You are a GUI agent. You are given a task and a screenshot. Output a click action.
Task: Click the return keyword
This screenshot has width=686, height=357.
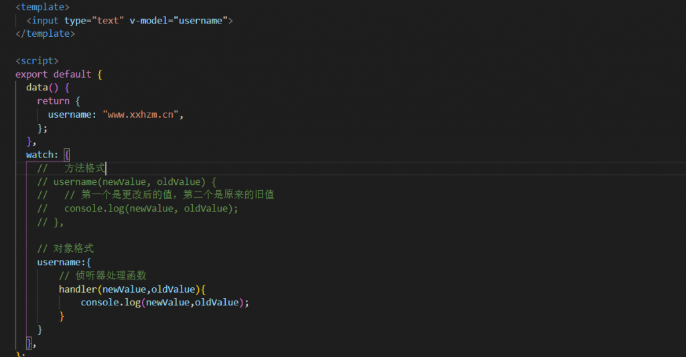pyautogui.click(x=54, y=100)
